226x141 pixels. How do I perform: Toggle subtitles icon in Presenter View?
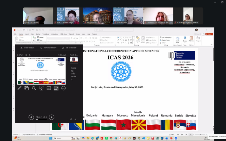[49, 88]
